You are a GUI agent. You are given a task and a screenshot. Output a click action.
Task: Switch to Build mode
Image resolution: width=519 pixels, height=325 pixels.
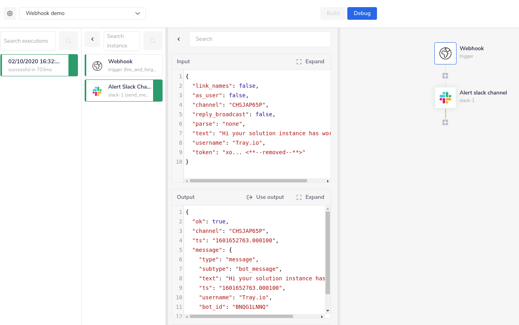click(333, 13)
